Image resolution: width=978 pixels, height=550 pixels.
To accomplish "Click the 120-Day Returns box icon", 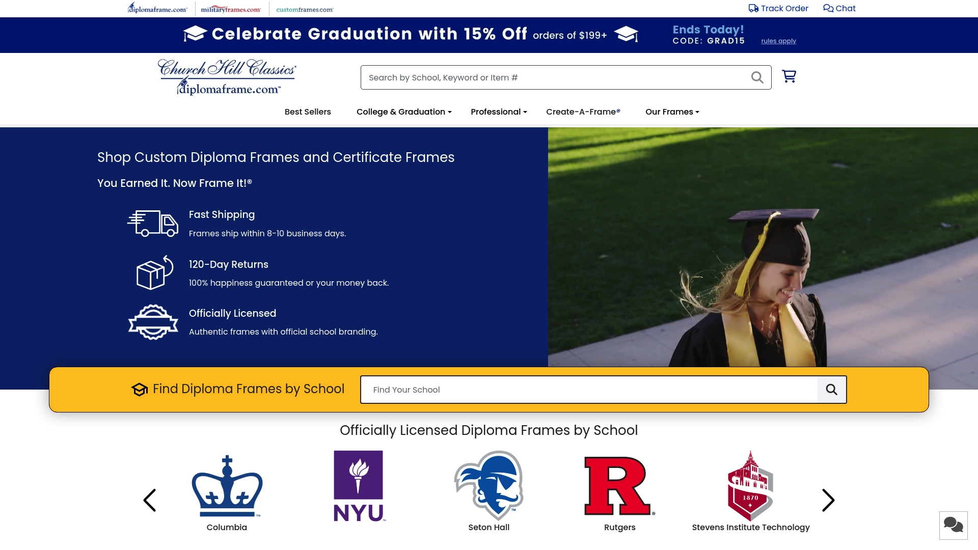I will point(154,273).
